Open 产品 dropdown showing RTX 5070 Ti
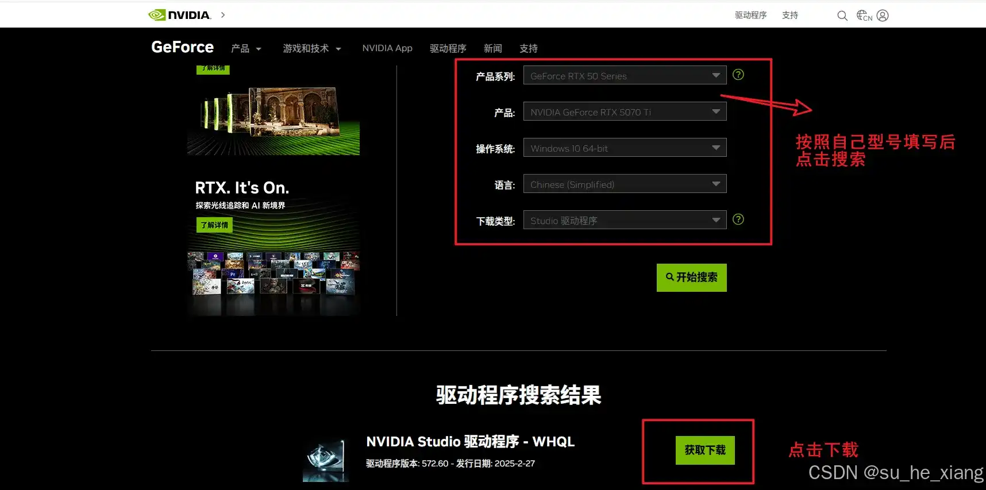This screenshot has height=490, width=986. [x=625, y=111]
